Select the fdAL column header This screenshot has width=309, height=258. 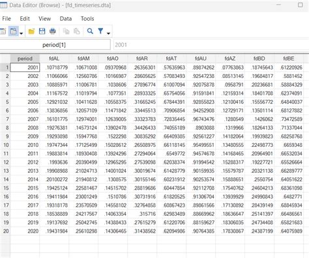(54, 58)
